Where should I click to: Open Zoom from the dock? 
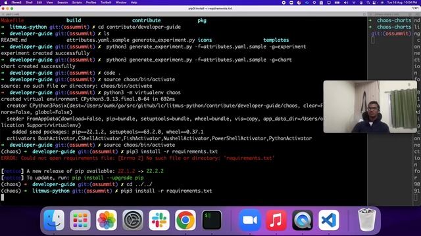[x=250, y=220]
